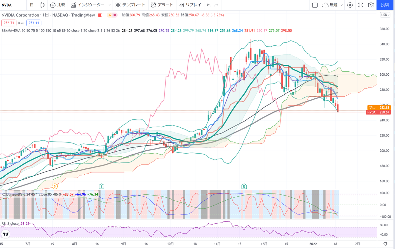Click the RSI value 26.22
The width and height of the screenshot is (395, 249).
coord(25,224)
